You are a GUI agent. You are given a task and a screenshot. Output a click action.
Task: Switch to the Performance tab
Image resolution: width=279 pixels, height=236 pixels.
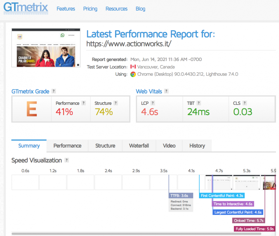[67, 146]
